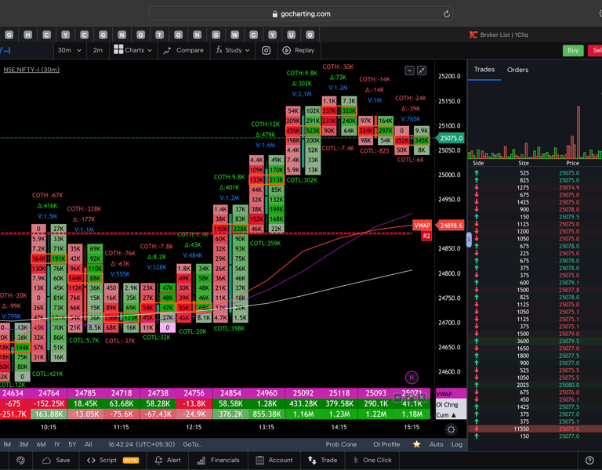The image size is (602, 470).
Task: Click the lock icon in address bar
Action: 274,14
